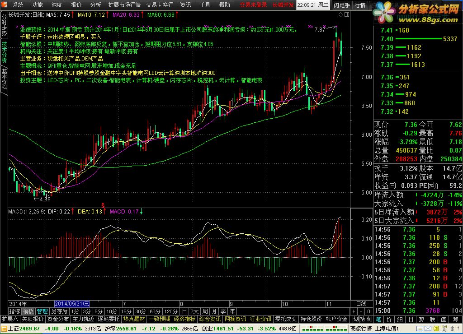
Task: Switch to 基本资料 side tab
Action: pos(4,79)
